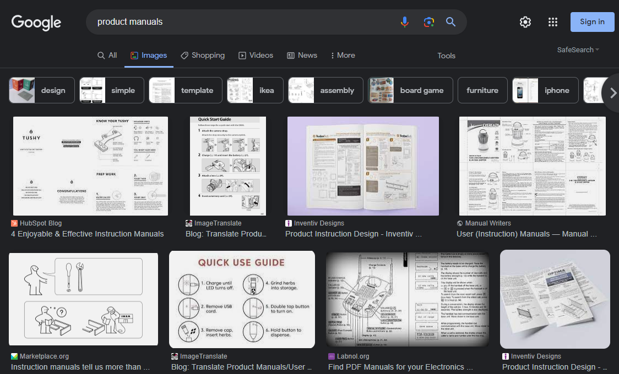The height and width of the screenshot is (374, 619).
Task: Open the open booklet on purple background image
Action: (363, 166)
